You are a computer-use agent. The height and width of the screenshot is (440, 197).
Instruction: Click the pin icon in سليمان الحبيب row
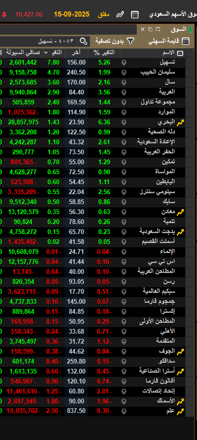[x=124, y=73]
